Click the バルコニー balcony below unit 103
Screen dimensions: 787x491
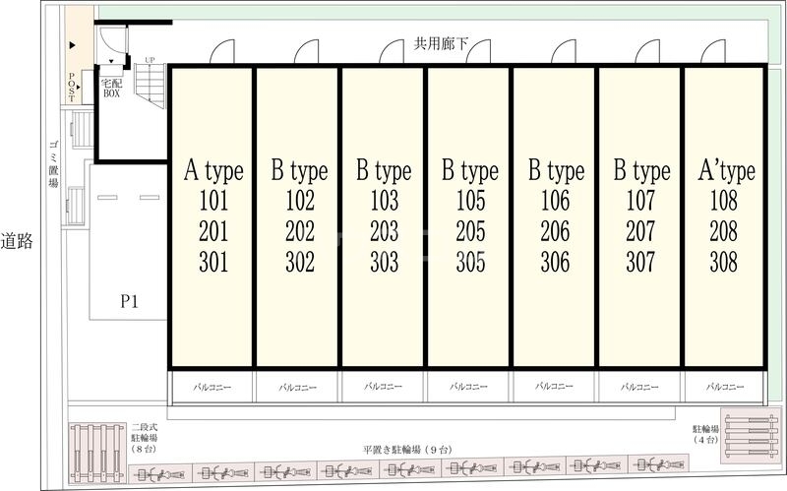(x=384, y=388)
